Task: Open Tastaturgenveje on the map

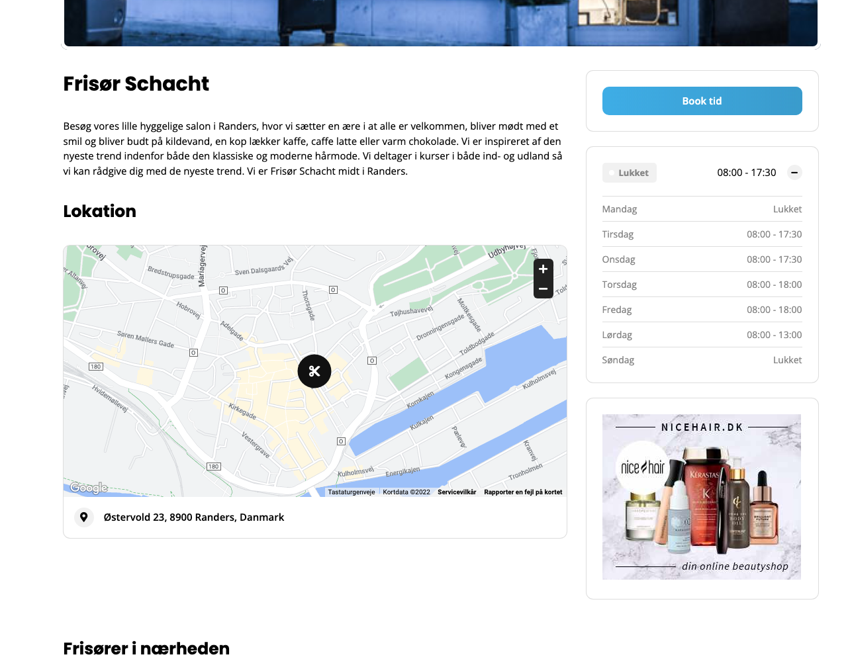Action: [x=352, y=492]
